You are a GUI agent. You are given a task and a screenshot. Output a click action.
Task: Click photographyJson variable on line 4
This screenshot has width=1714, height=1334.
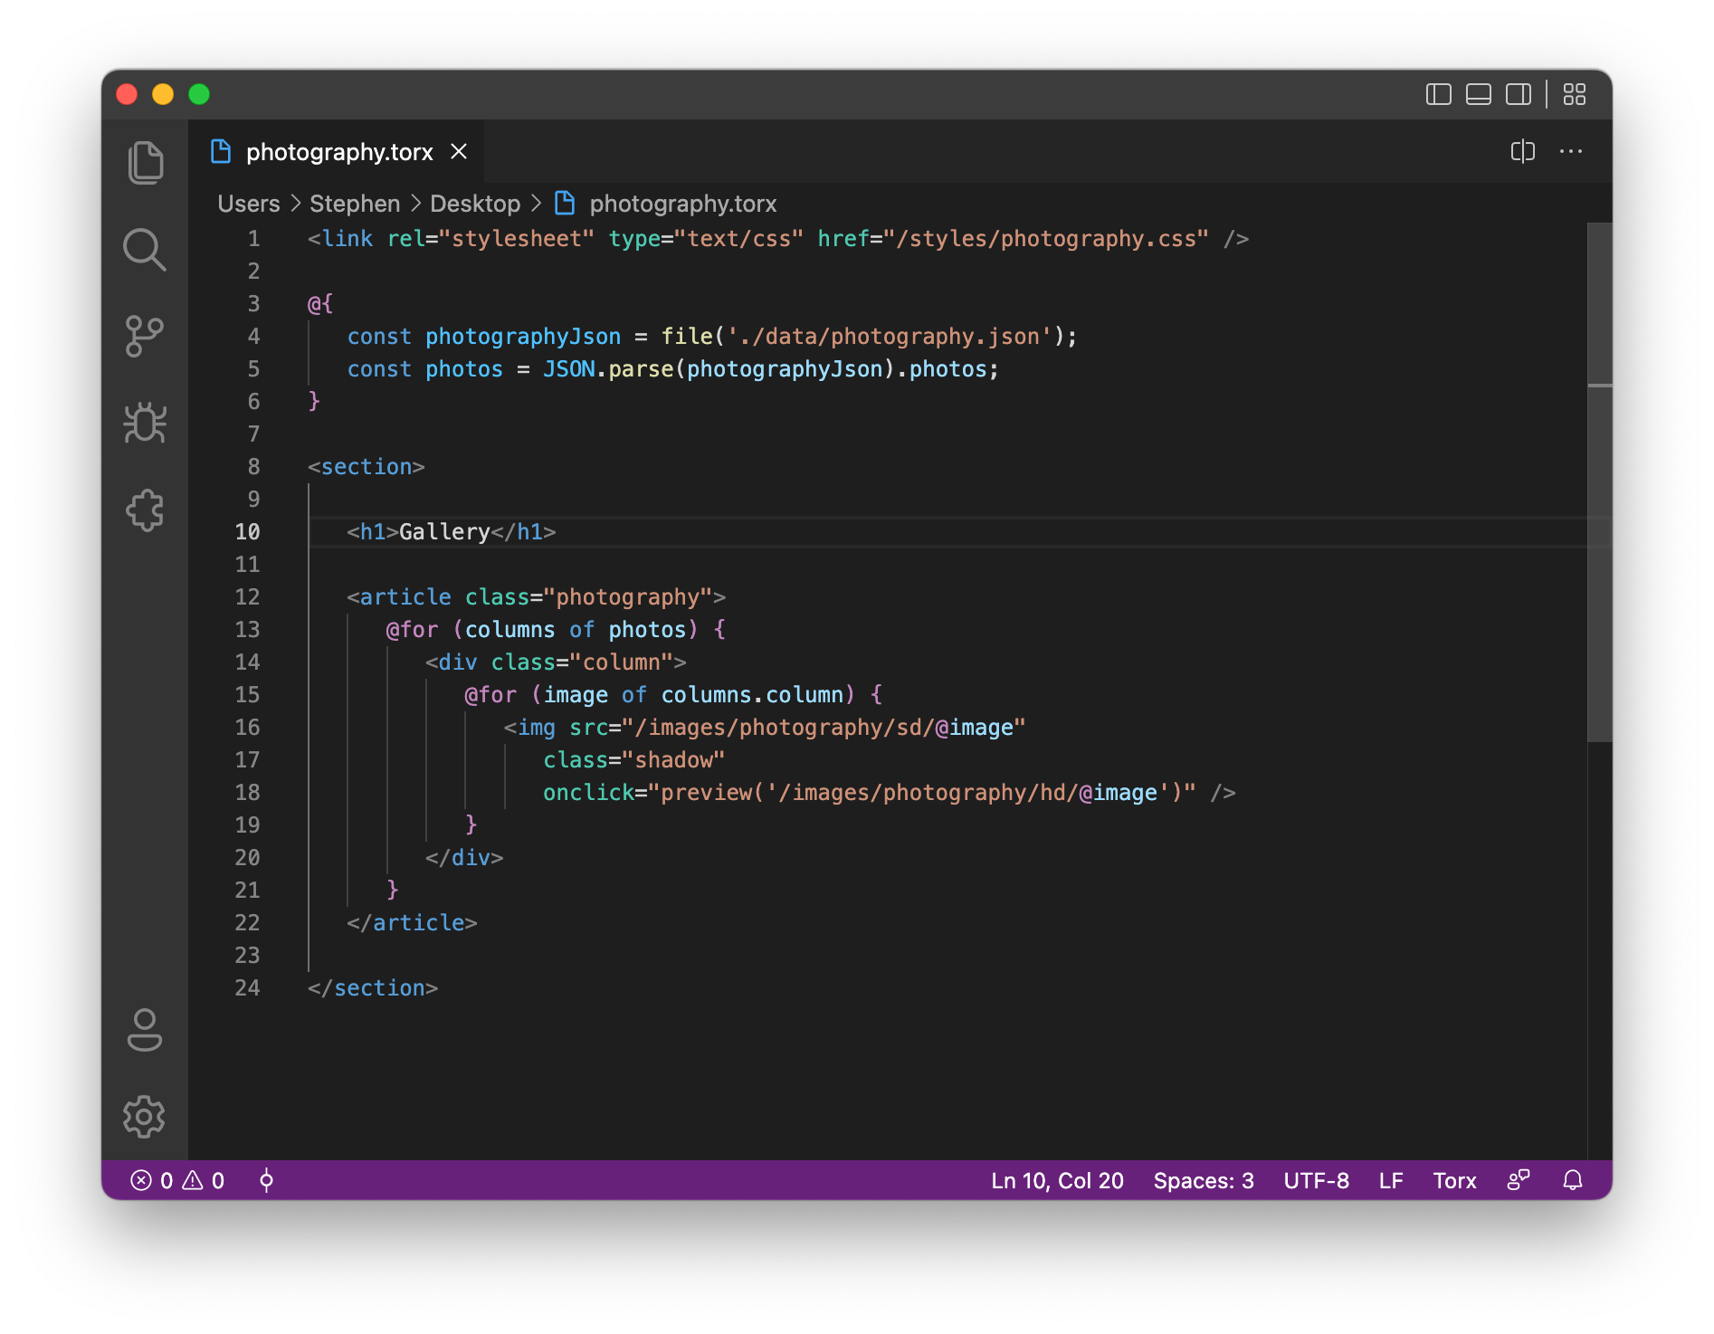(523, 337)
